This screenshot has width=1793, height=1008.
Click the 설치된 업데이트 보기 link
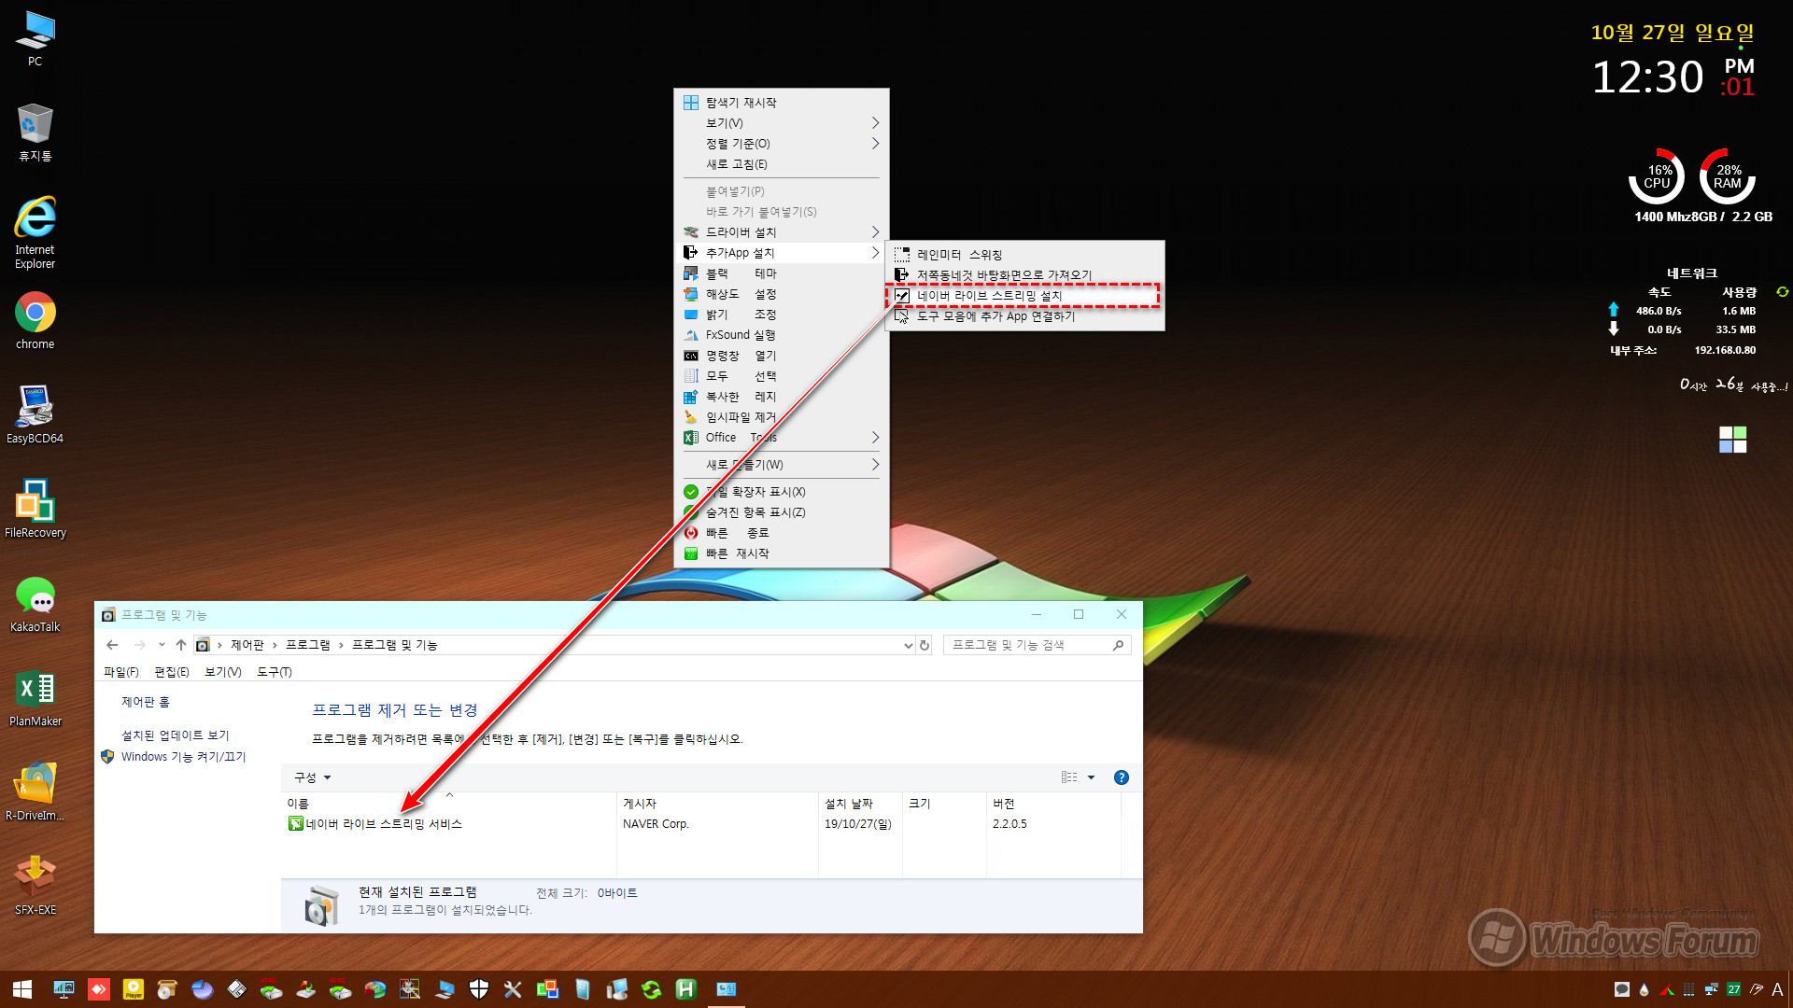pyautogui.click(x=175, y=735)
